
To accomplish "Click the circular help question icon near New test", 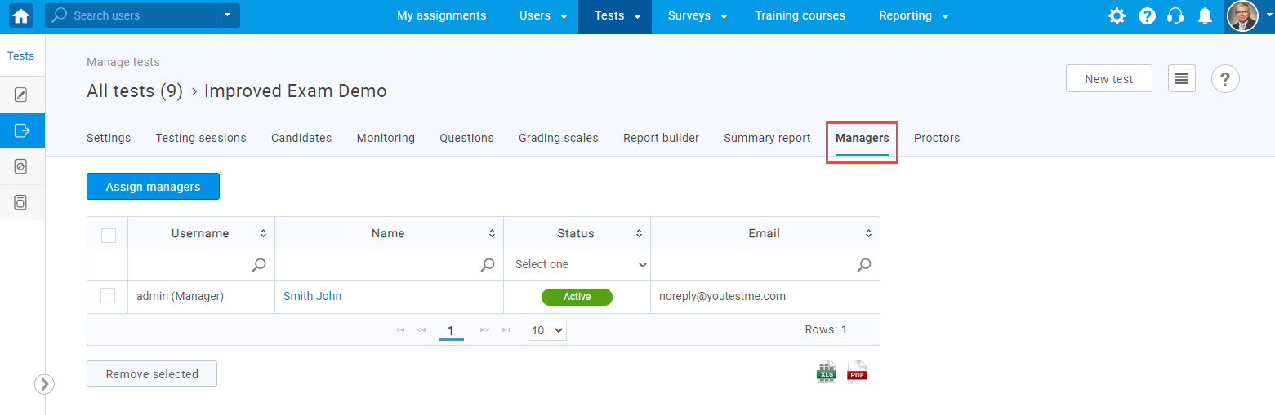I will click(x=1225, y=79).
